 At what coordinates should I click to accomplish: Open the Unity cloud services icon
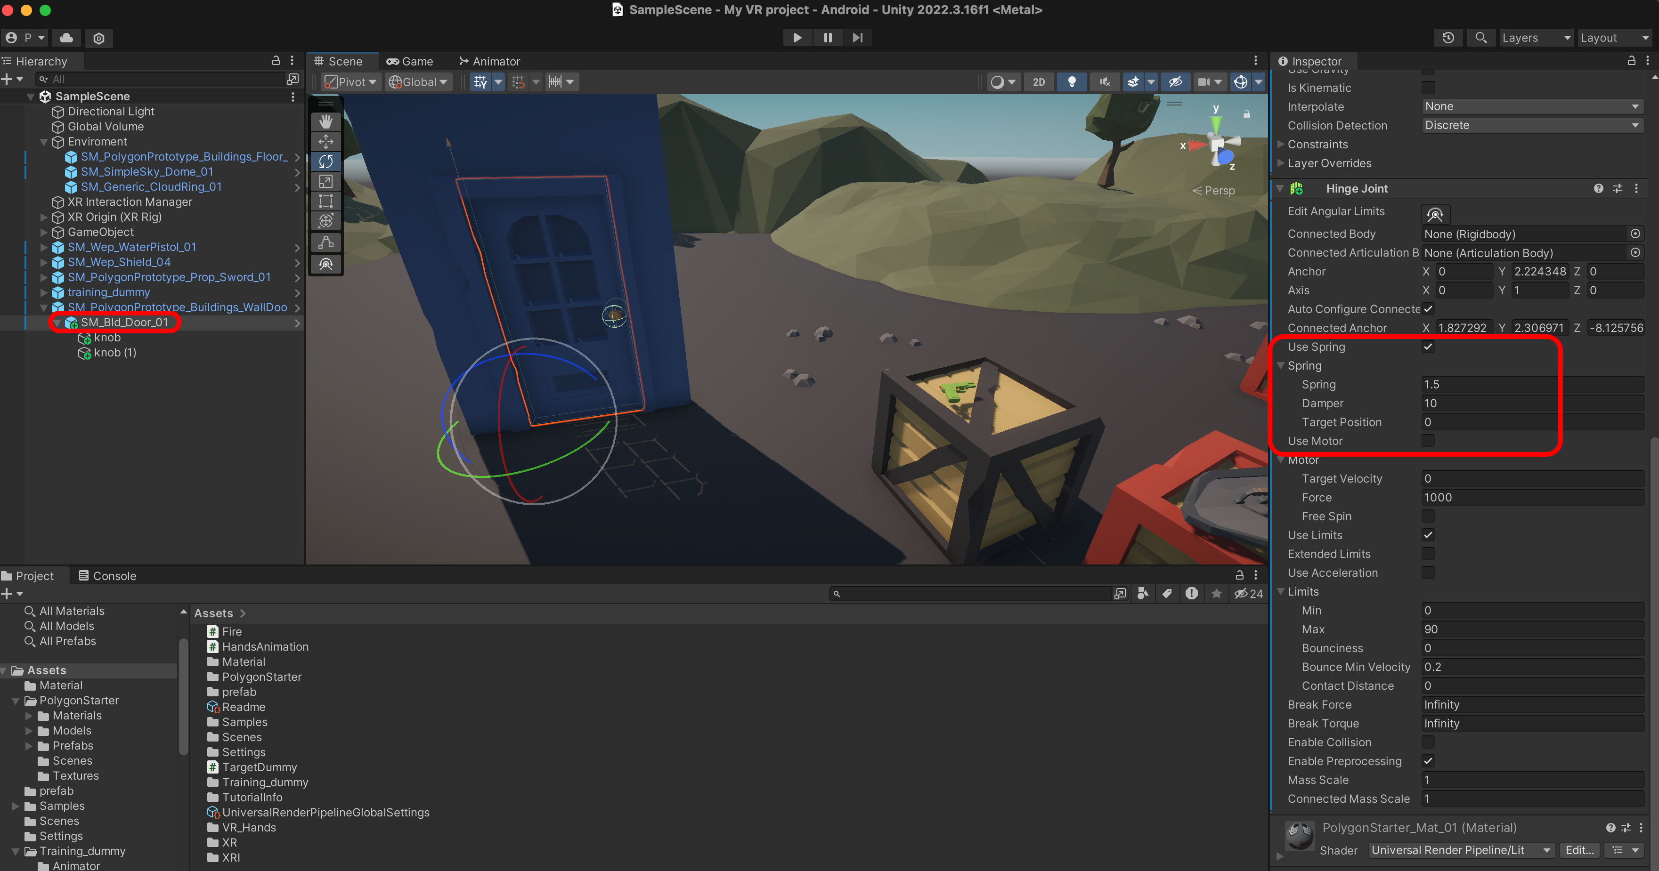(66, 38)
